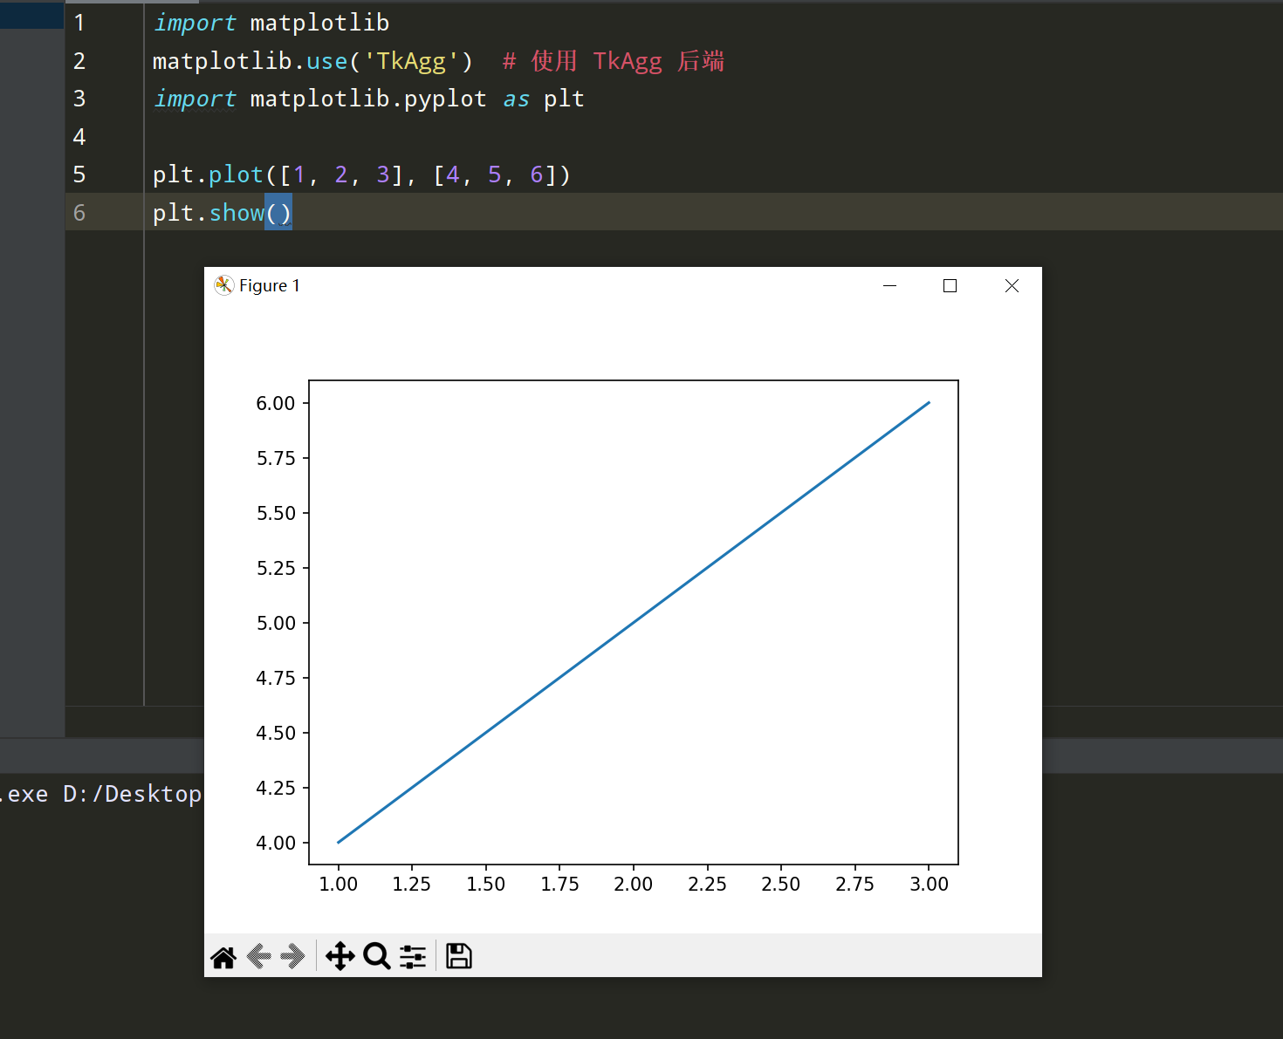The image size is (1283, 1039).
Task: Click the 'import' keyword on line 1
Action: click(x=194, y=23)
